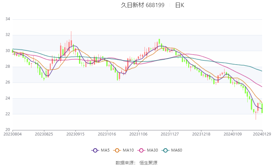
Task: Click the y-axis value 26
Action: coord(8,82)
